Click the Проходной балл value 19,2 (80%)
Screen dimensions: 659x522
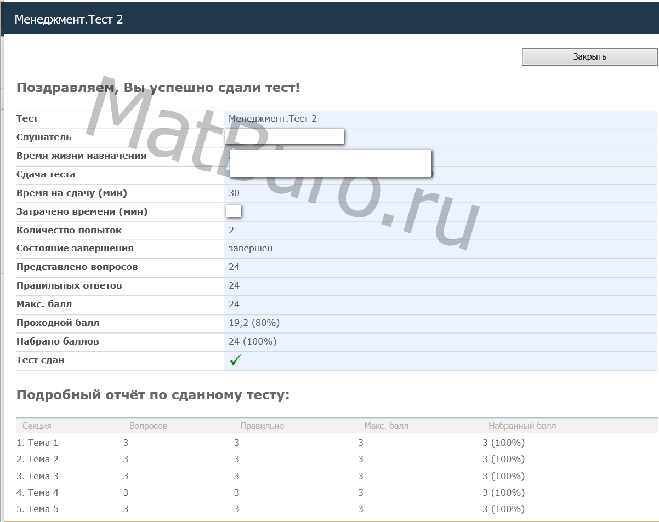coord(254,323)
